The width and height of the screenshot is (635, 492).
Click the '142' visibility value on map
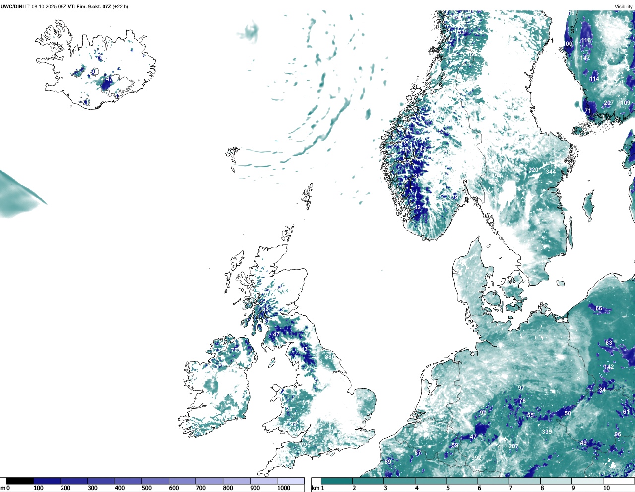tap(609, 367)
